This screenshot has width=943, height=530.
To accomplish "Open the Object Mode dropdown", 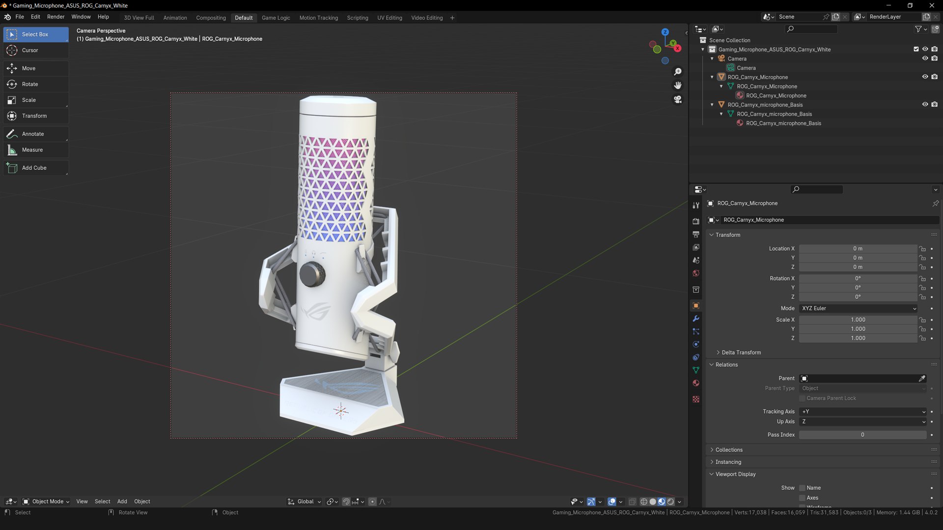I will (x=46, y=502).
